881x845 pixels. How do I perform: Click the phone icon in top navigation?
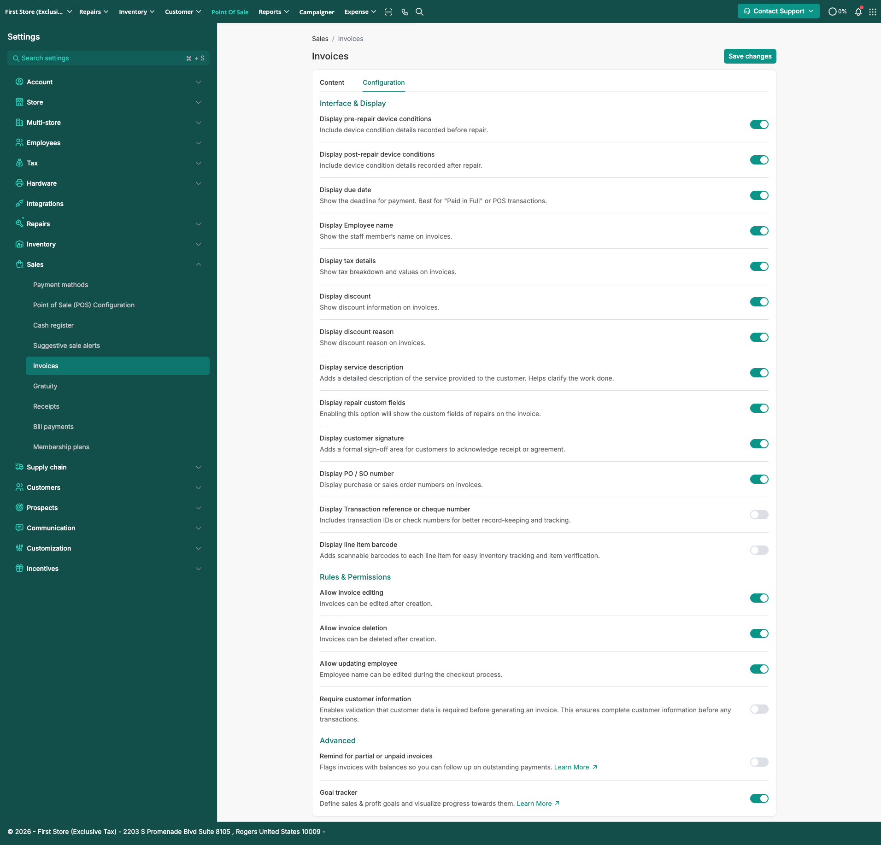coord(405,12)
